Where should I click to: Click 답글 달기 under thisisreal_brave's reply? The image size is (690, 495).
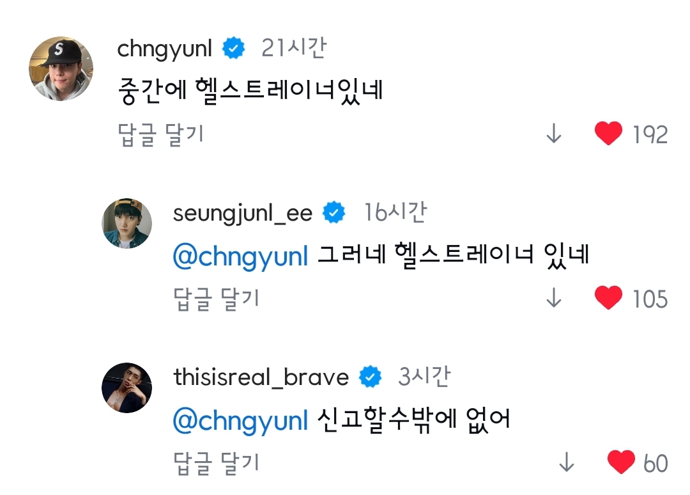click(216, 463)
